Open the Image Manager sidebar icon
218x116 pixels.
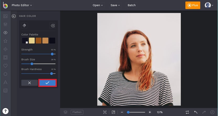[x=6, y=16]
